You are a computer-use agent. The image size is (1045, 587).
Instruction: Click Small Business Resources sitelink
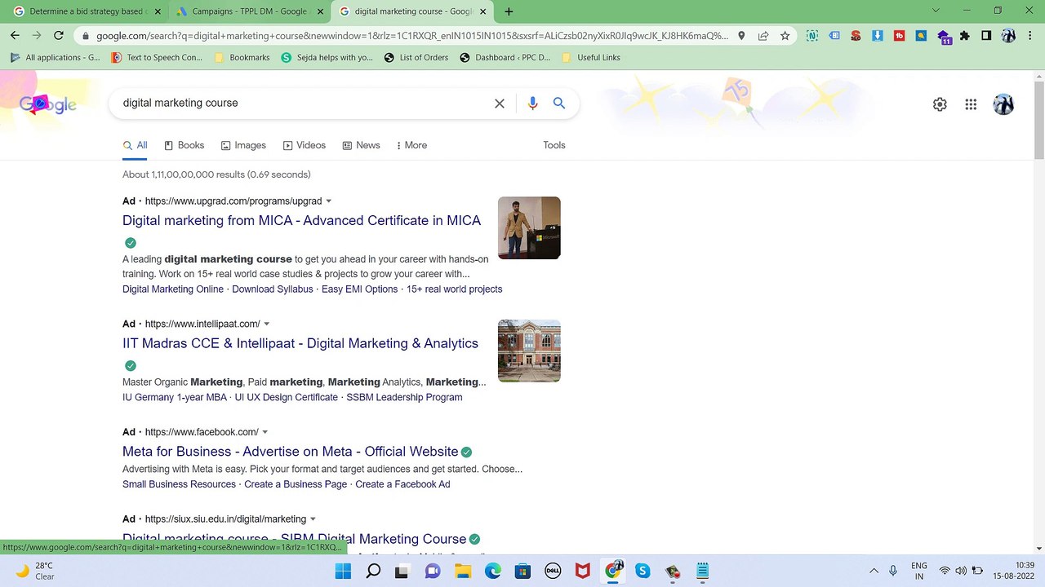(x=179, y=484)
